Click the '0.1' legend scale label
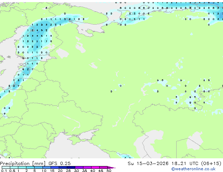The height and width of the screenshot is (172, 223). coord(4,171)
